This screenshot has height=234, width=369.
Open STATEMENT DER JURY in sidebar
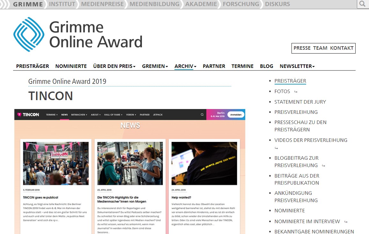point(300,102)
